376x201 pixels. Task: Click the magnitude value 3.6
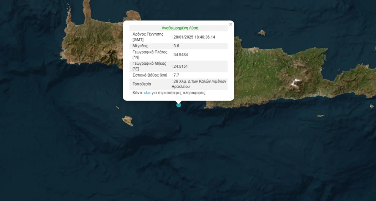(176, 46)
